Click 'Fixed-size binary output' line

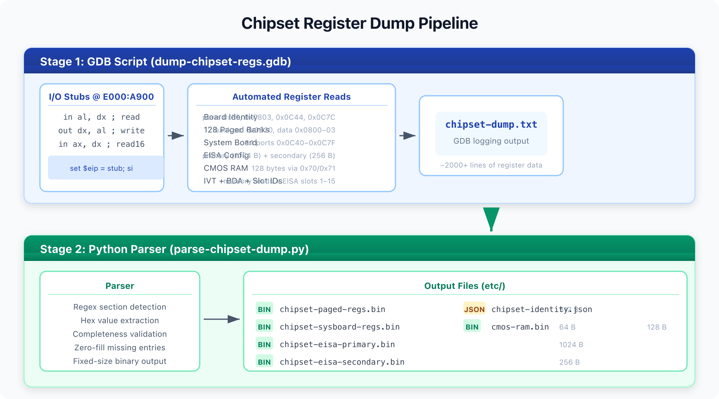[x=120, y=361]
